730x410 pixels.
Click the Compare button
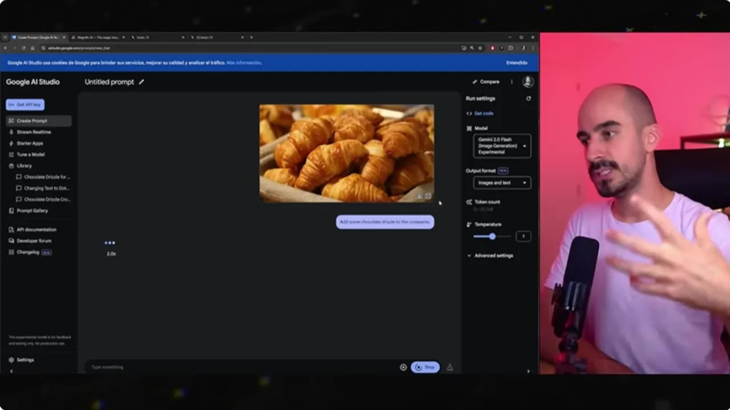pyautogui.click(x=486, y=82)
